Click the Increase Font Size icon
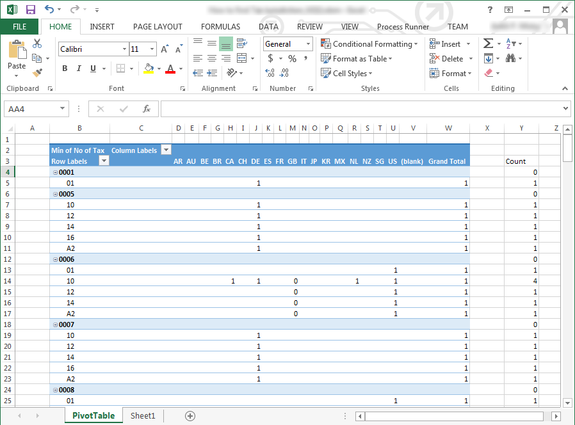The image size is (575, 425). tap(165, 49)
